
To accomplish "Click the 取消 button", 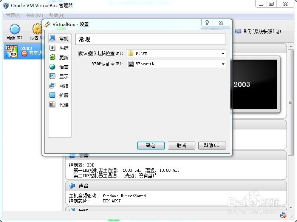I will pyautogui.click(x=181, y=145).
